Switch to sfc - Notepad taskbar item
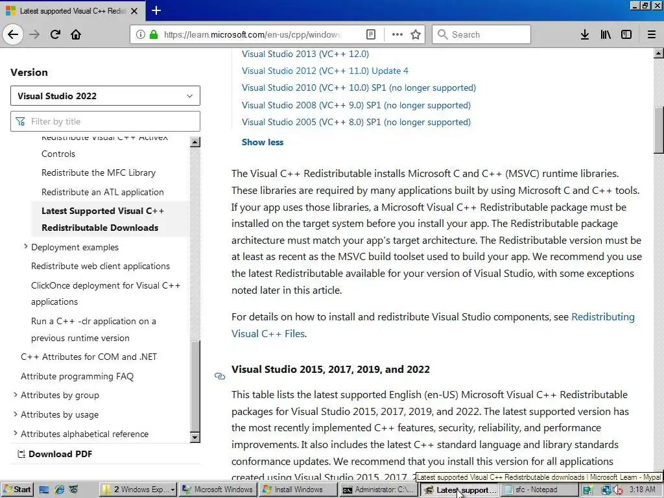664x498 pixels. point(539,490)
